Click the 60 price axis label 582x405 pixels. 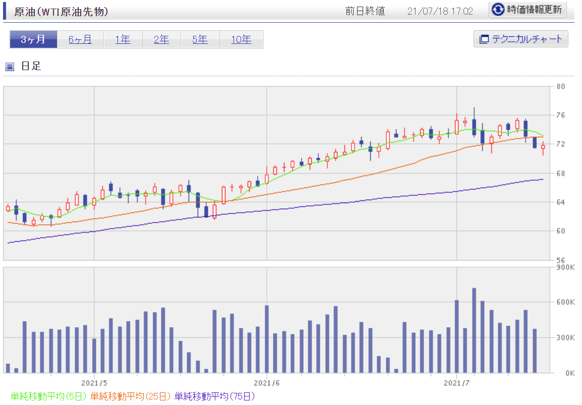pyautogui.click(x=560, y=231)
